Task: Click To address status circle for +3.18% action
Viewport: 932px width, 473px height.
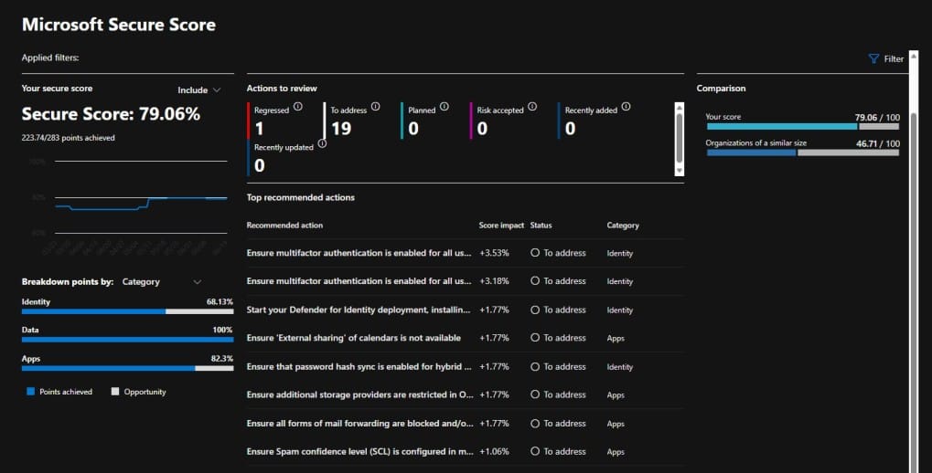Action: (x=535, y=280)
